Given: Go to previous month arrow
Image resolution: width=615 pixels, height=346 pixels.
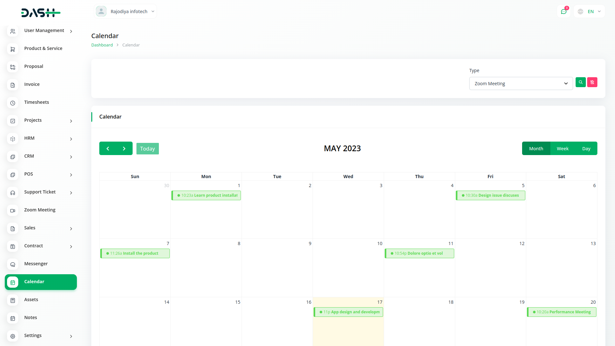Looking at the screenshot, I should tap(108, 149).
